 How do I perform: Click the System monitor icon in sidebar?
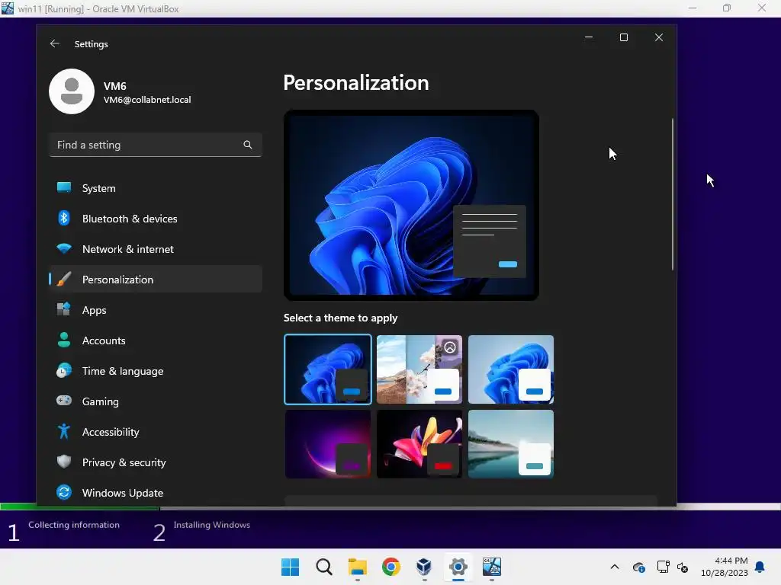tap(64, 187)
